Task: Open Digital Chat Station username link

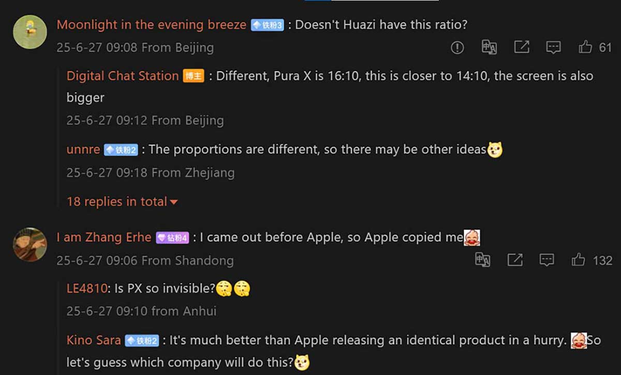Action: (123, 76)
